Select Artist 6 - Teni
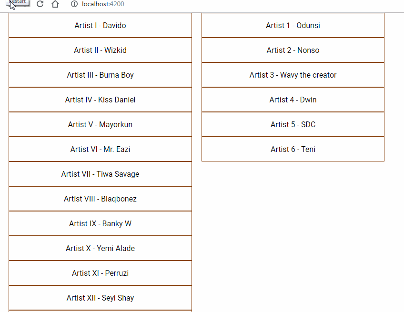Viewport: 404px width, 312px height. coord(293,149)
